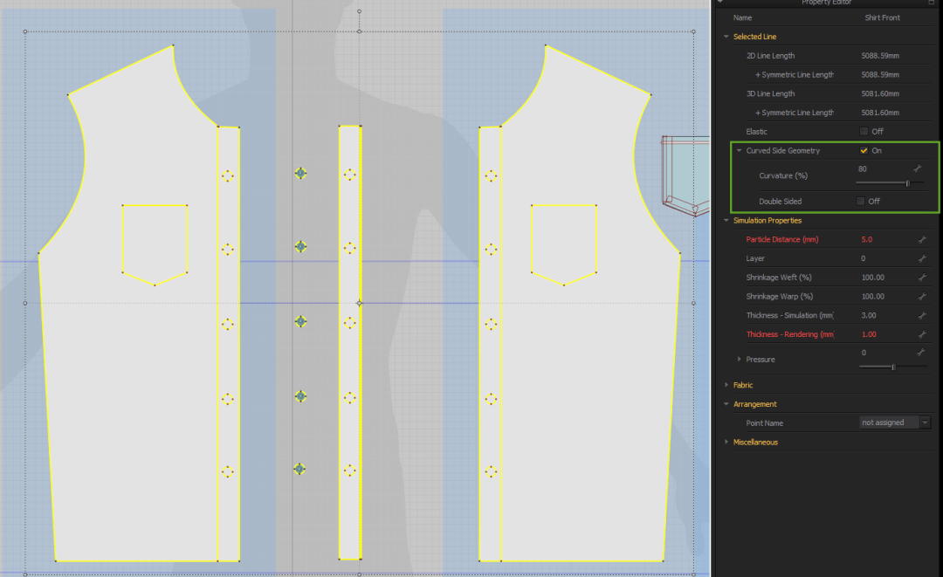
Task: Click the 2D Line Length value 5088.59mm
Action: [880, 56]
